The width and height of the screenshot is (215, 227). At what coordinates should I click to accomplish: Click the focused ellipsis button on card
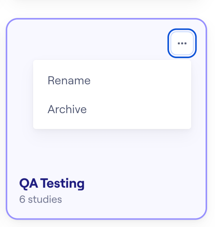point(182,43)
